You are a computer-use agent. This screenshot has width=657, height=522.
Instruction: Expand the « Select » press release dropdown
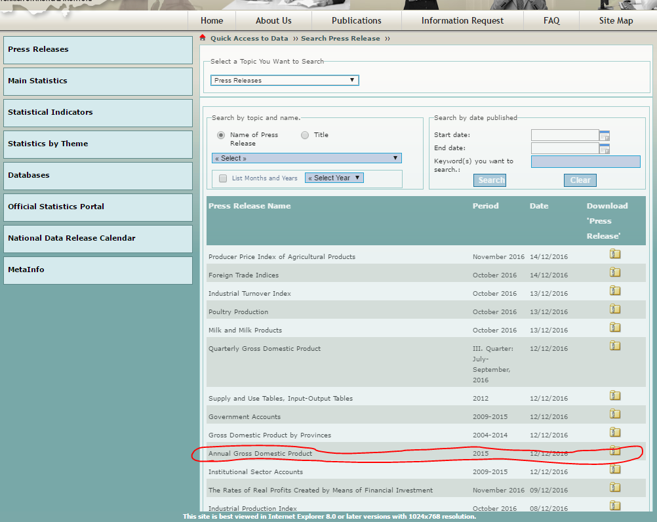click(307, 158)
